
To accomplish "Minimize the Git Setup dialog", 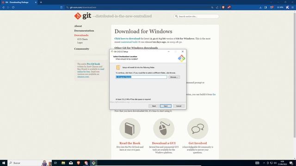I will 168,51.
